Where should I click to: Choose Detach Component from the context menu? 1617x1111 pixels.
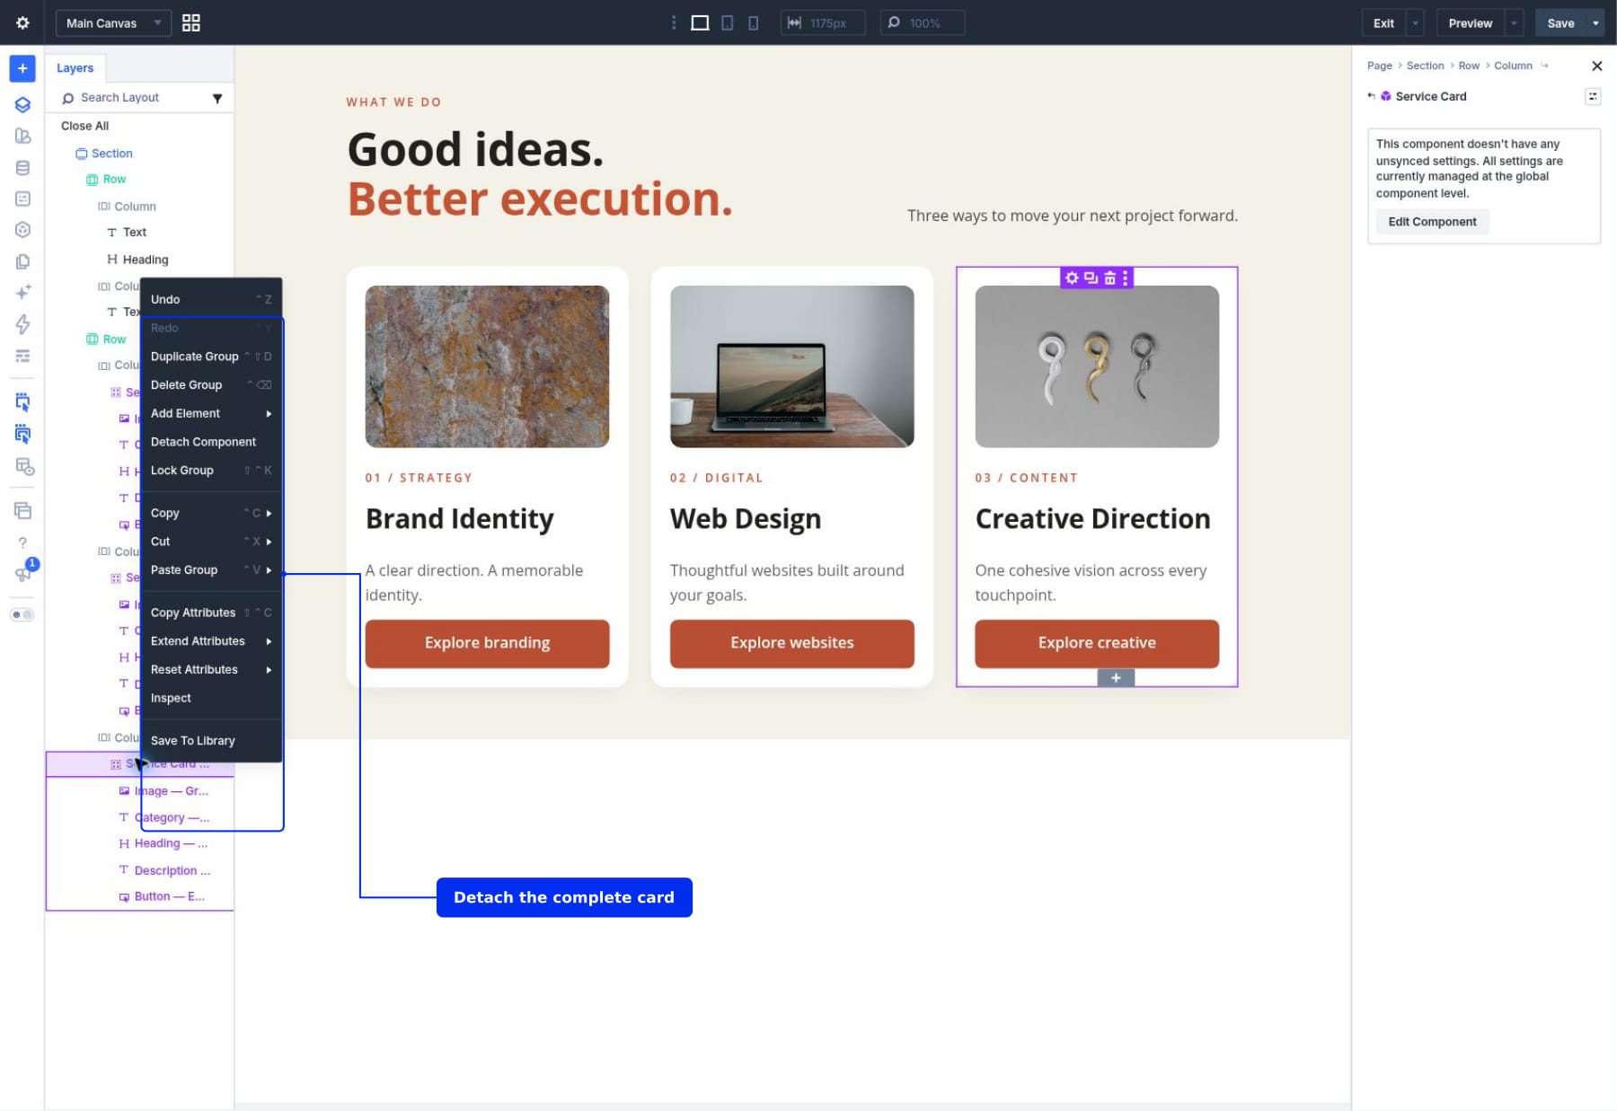211,442
